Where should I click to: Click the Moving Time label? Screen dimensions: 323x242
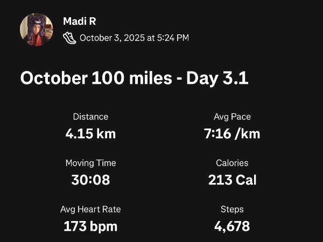[x=90, y=163]
